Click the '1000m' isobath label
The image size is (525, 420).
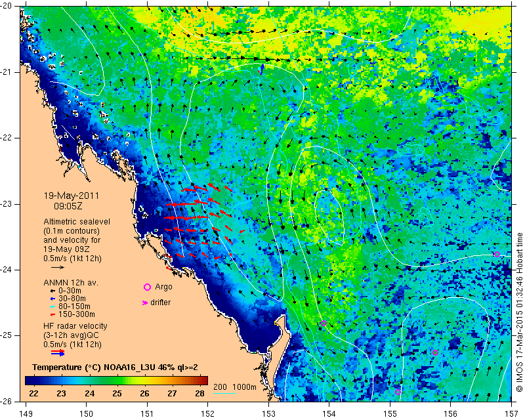coord(244,387)
